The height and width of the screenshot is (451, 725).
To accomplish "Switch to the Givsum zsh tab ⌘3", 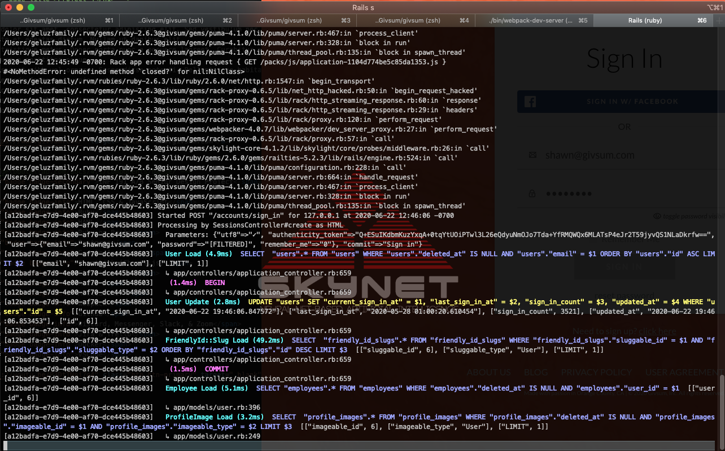I will click(x=298, y=20).
